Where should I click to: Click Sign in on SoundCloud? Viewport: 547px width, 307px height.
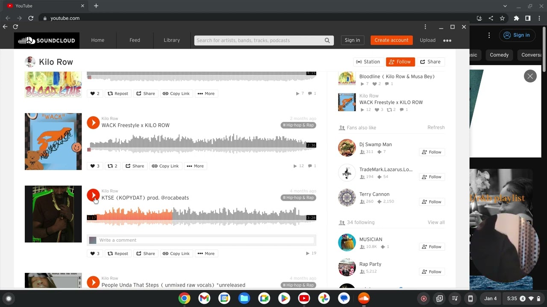tap(352, 40)
